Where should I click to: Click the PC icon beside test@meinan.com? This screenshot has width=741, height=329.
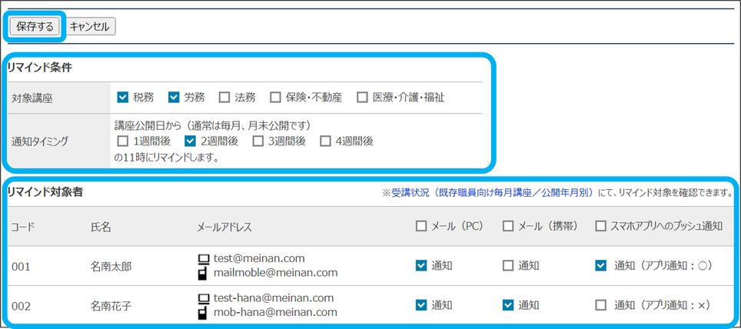204,259
